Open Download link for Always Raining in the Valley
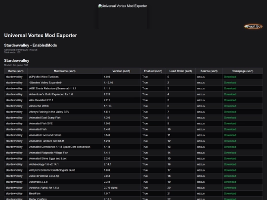Screen dimensions: 267x200 230,112
